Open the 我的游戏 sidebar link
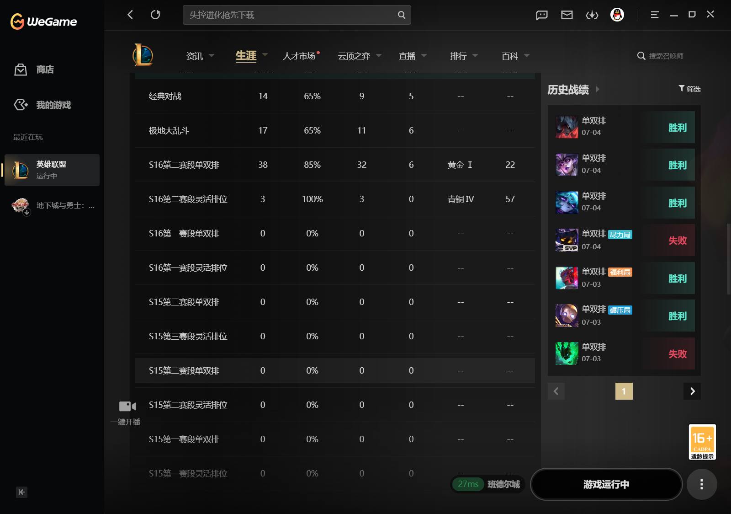The width and height of the screenshot is (731, 514). (53, 105)
